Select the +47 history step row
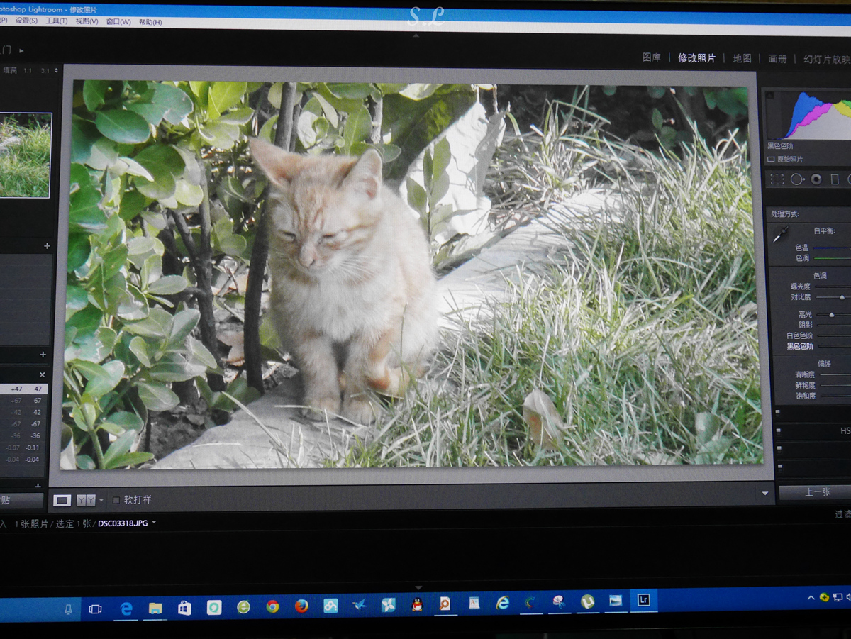This screenshot has width=851, height=639. tap(24, 389)
